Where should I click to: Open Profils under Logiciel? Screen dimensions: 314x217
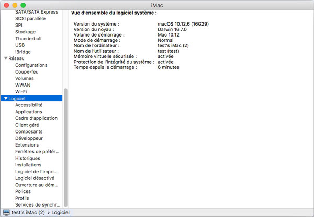22,198
